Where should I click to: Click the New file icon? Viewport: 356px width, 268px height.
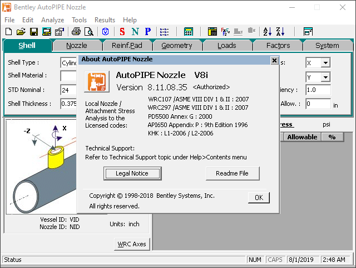9,32
